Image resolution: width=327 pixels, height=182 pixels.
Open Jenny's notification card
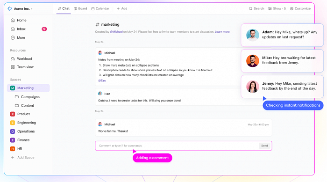click(282, 86)
